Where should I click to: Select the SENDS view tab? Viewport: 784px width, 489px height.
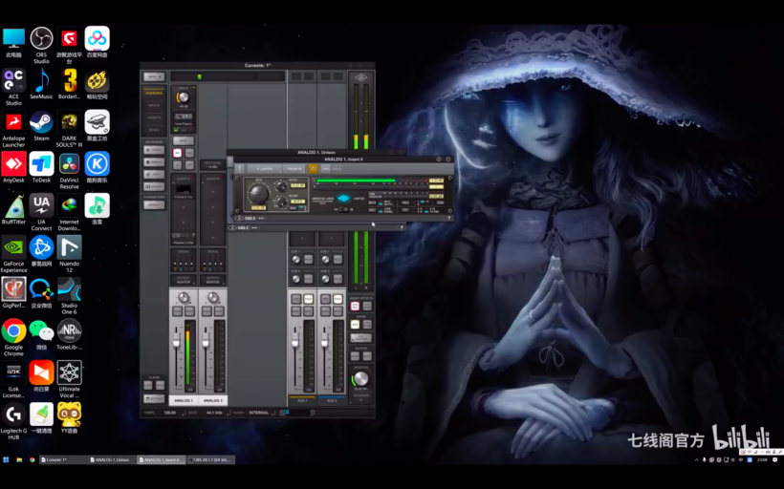[154, 130]
